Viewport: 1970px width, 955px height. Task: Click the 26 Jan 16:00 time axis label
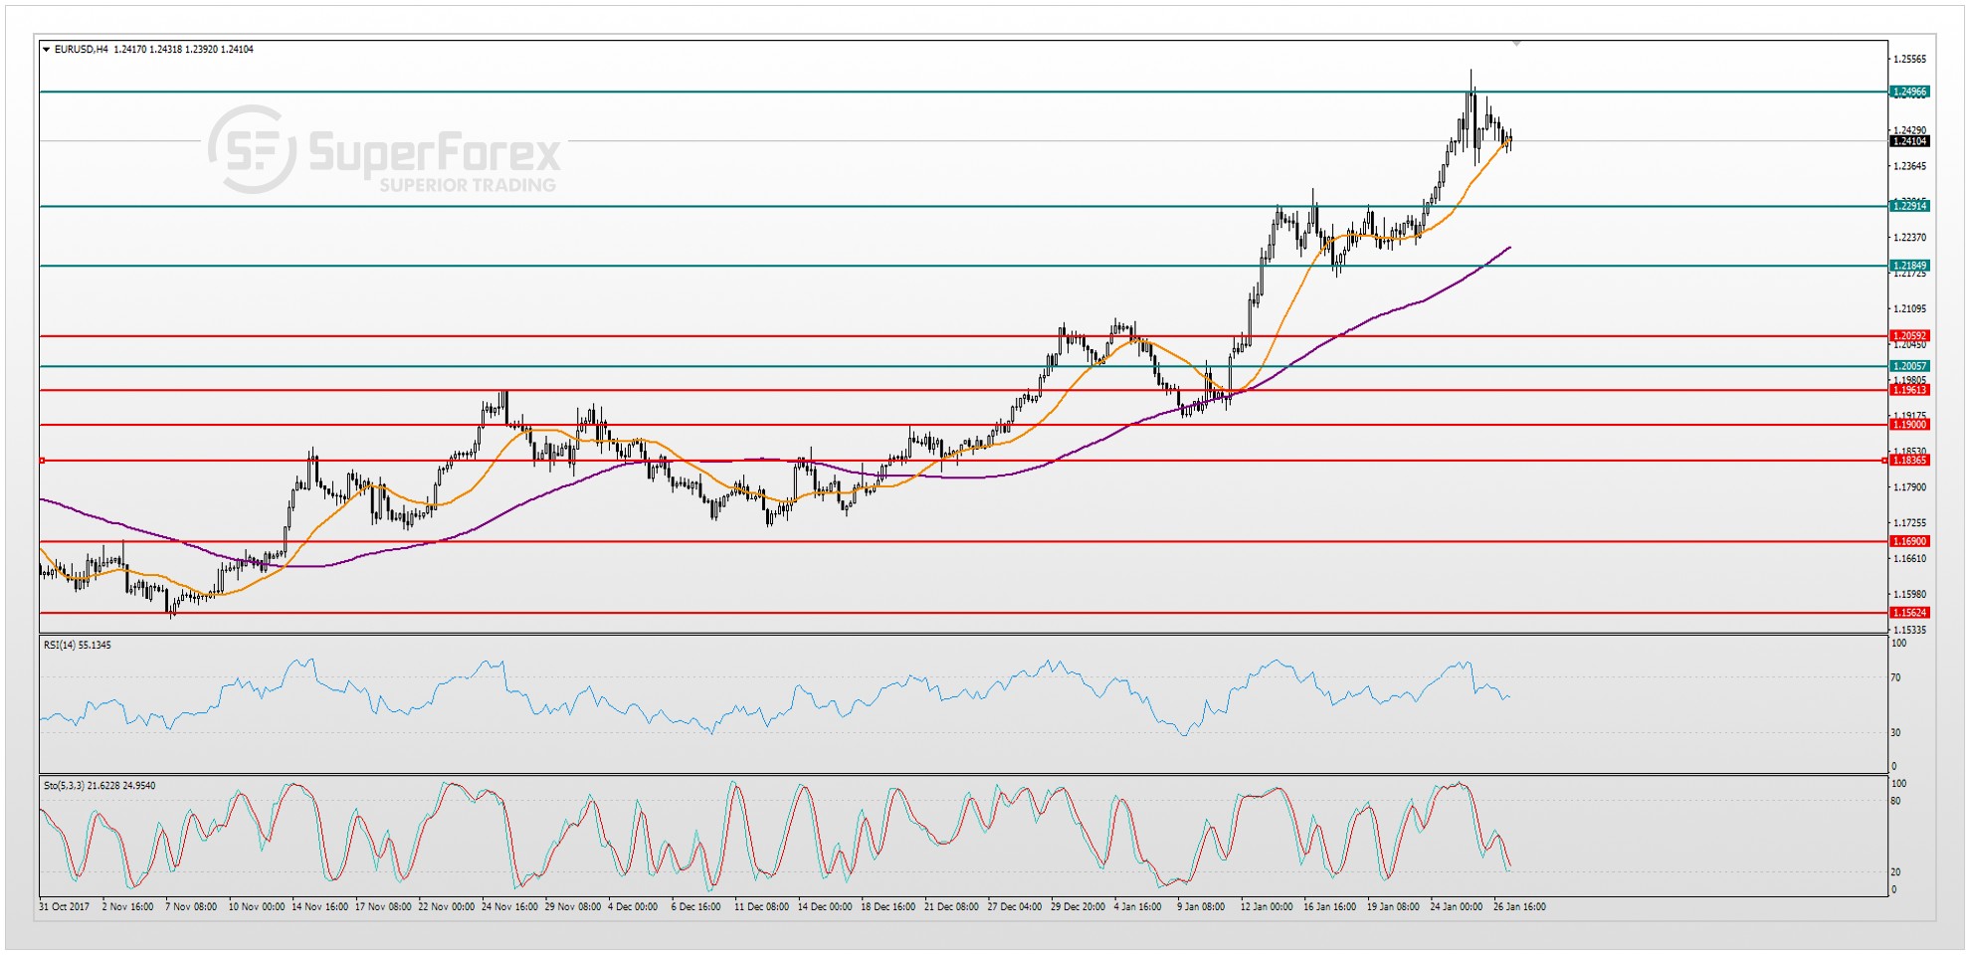pos(1519,907)
